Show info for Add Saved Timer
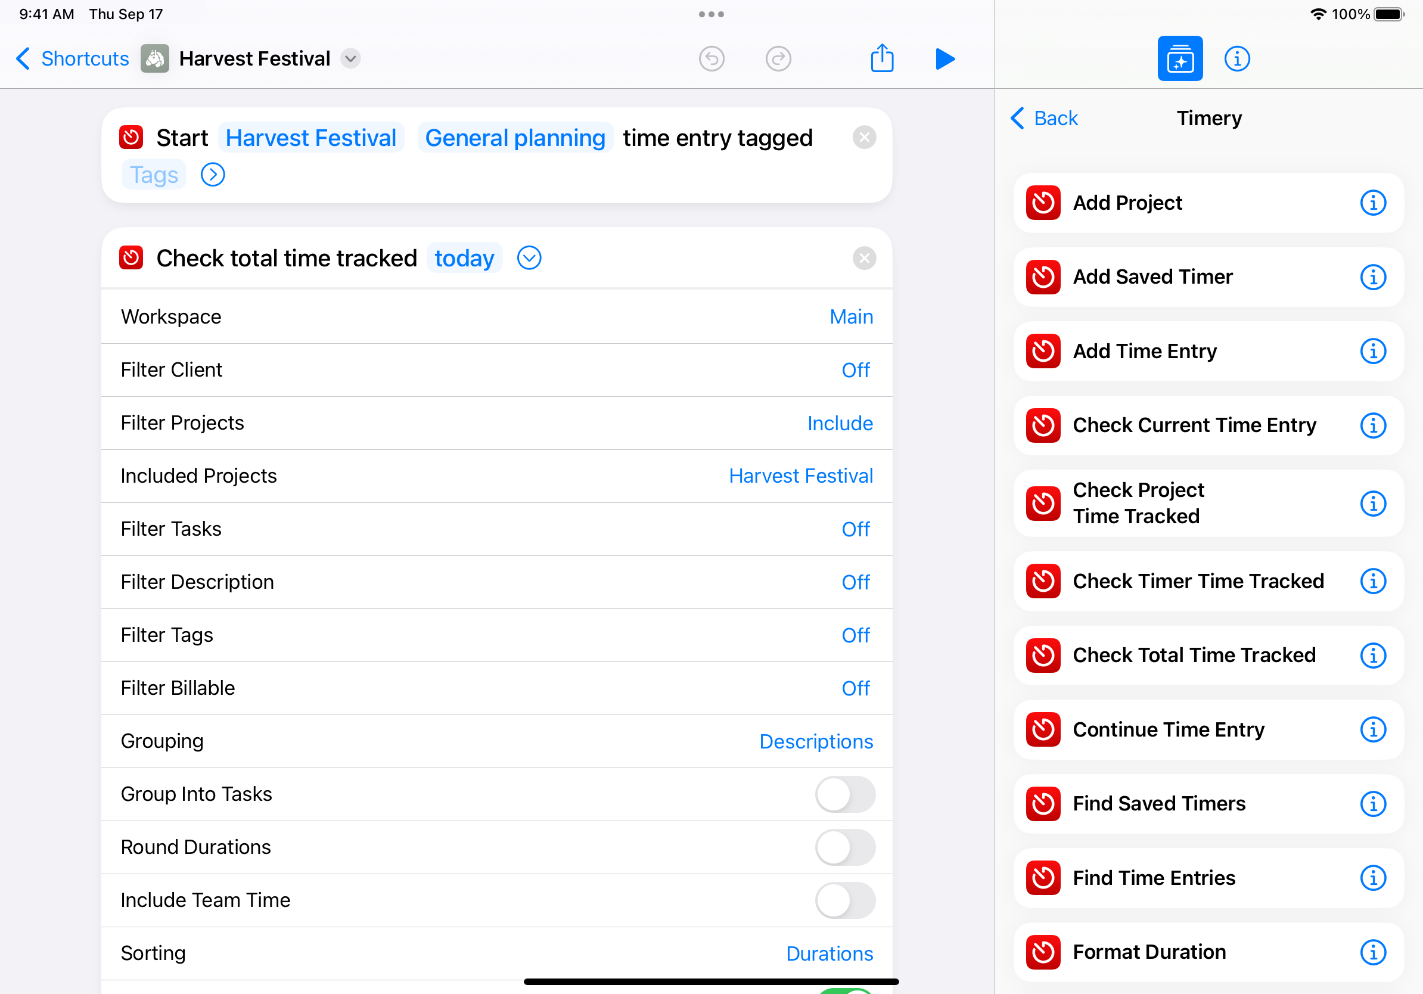This screenshot has height=994, width=1423. pos(1373,277)
